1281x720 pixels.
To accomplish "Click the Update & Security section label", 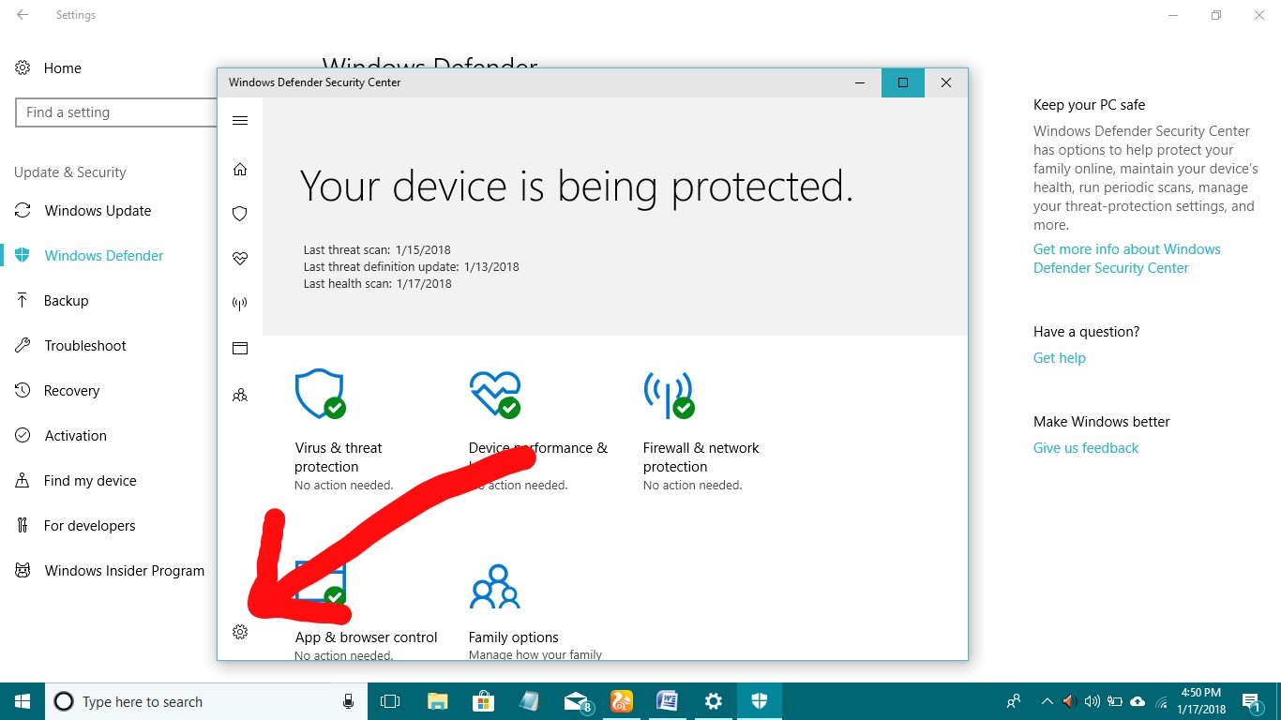I will pyautogui.click(x=70, y=172).
